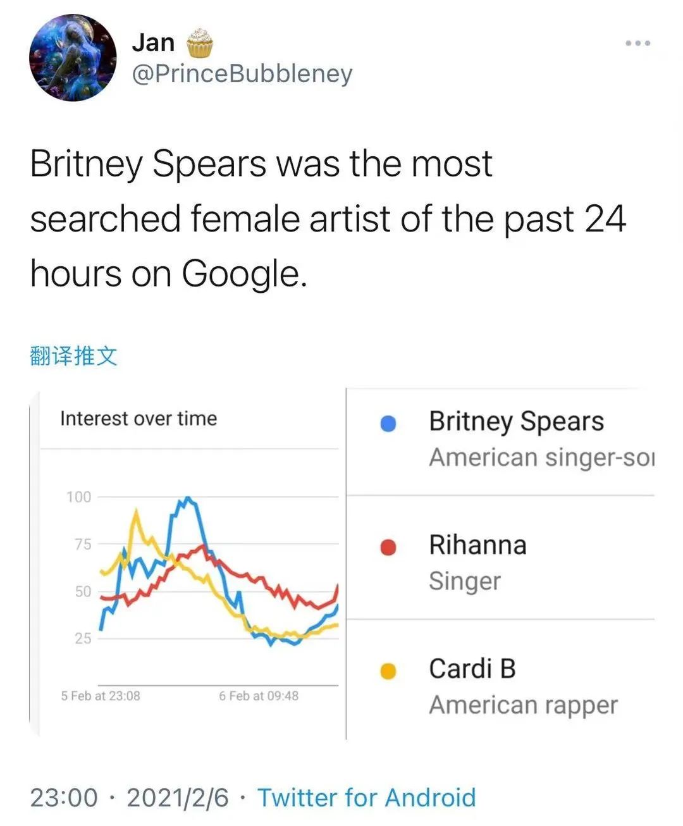Open Jan's profile avatar picture
This screenshot has height=826, width=683.
point(73,58)
